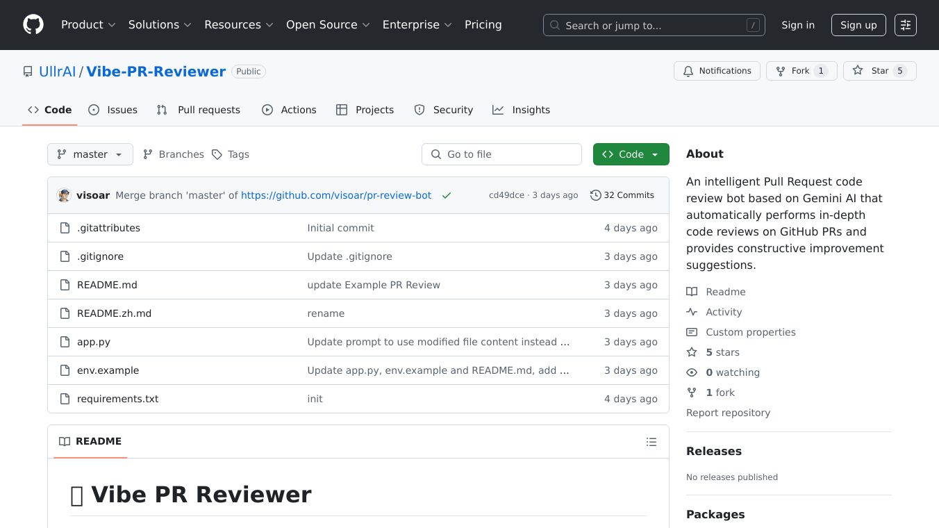The width and height of the screenshot is (939, 528).
Task: Click the GitHub logo home icon
Action: pyautogui.click(x=33, y=25)
